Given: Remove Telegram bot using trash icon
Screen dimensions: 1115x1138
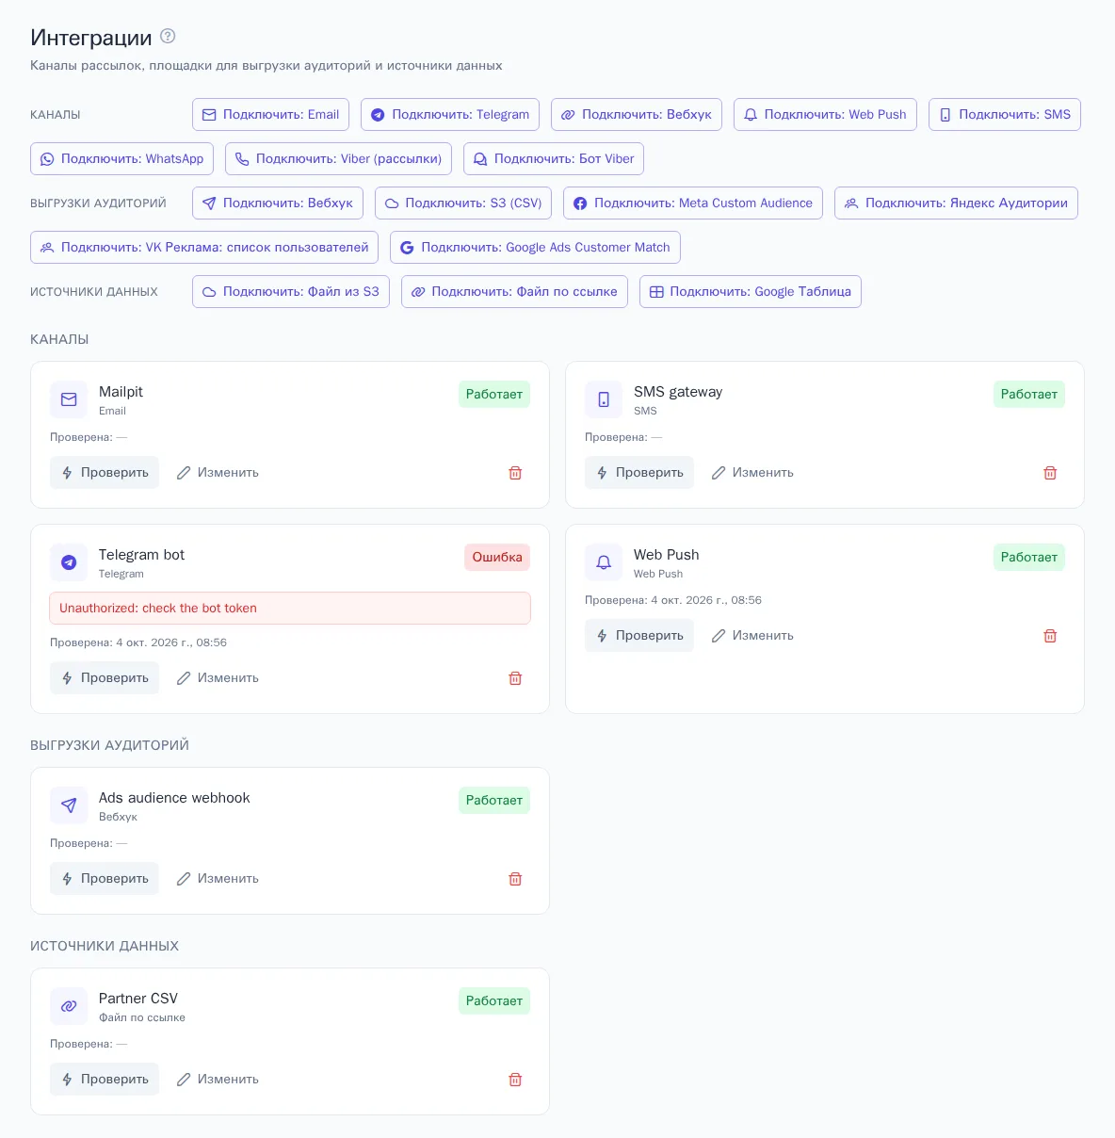Looking at the screenshot, I should tap(515, 678).
